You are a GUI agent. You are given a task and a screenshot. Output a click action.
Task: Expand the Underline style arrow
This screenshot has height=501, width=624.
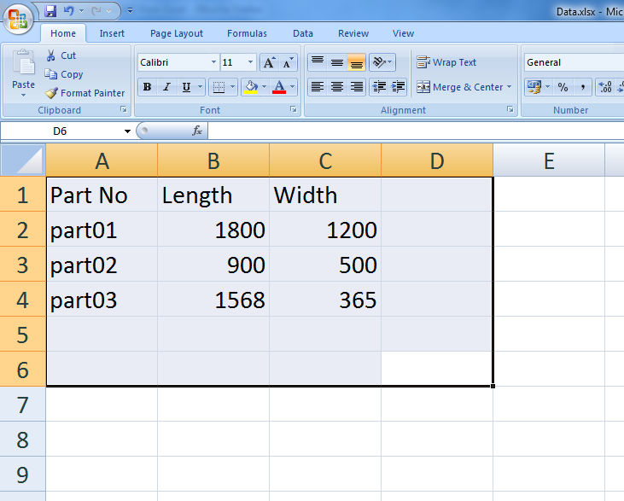point(200,87)
